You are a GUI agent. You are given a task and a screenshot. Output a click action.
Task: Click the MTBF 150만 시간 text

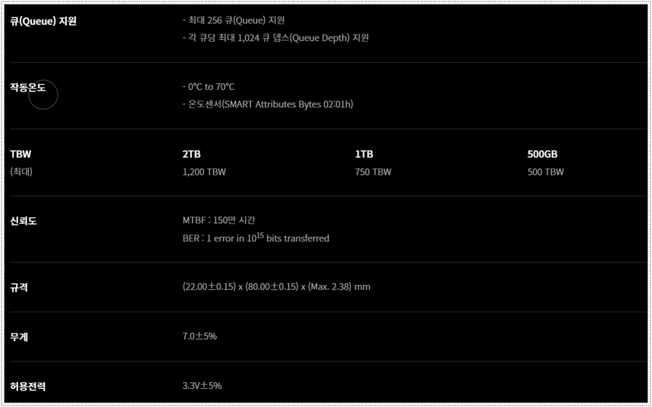coord(219,220)
